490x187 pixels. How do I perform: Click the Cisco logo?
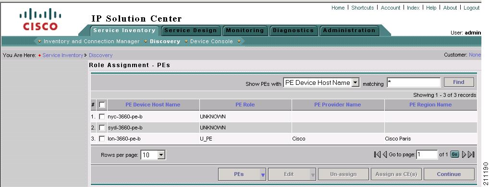pyautogui.click(x=40, y=19)
